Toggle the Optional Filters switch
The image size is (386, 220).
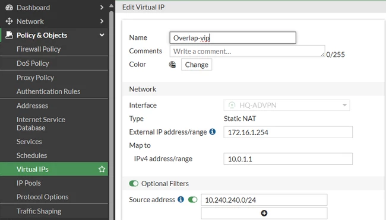coord(134,184)
